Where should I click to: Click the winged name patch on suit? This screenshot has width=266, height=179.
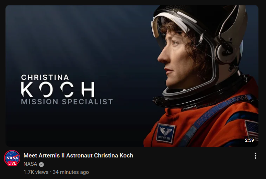[165, 133]
